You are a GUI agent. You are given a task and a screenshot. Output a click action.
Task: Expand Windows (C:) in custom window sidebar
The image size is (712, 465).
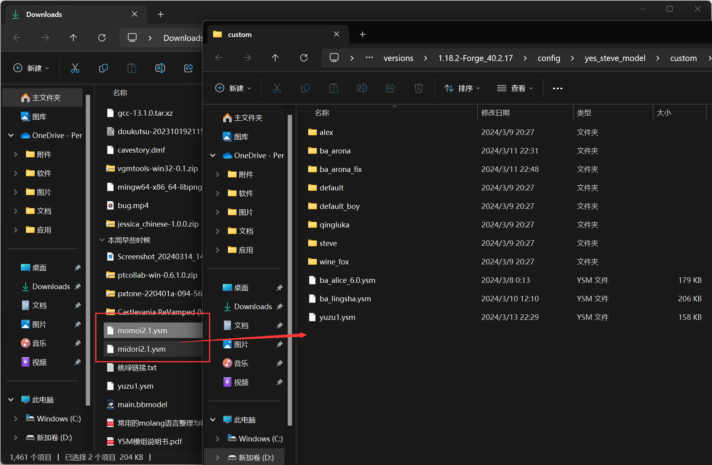tap(218, 439)
